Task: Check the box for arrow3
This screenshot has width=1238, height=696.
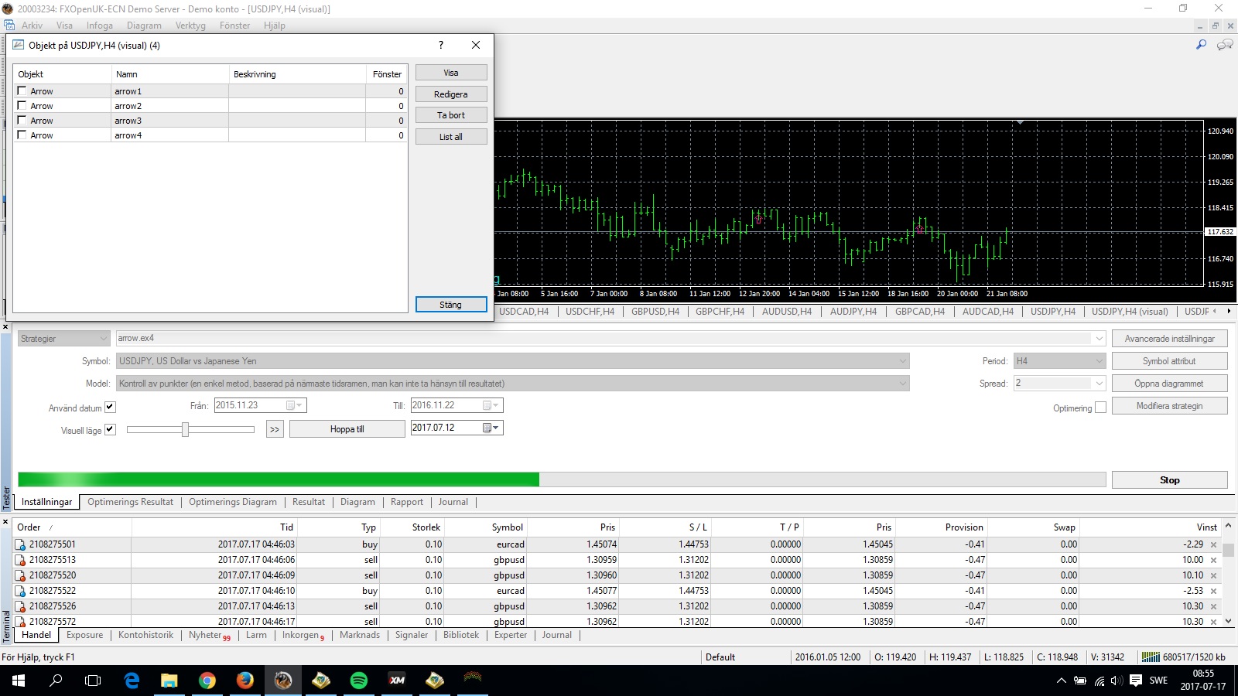Action: tap(22, 120)
